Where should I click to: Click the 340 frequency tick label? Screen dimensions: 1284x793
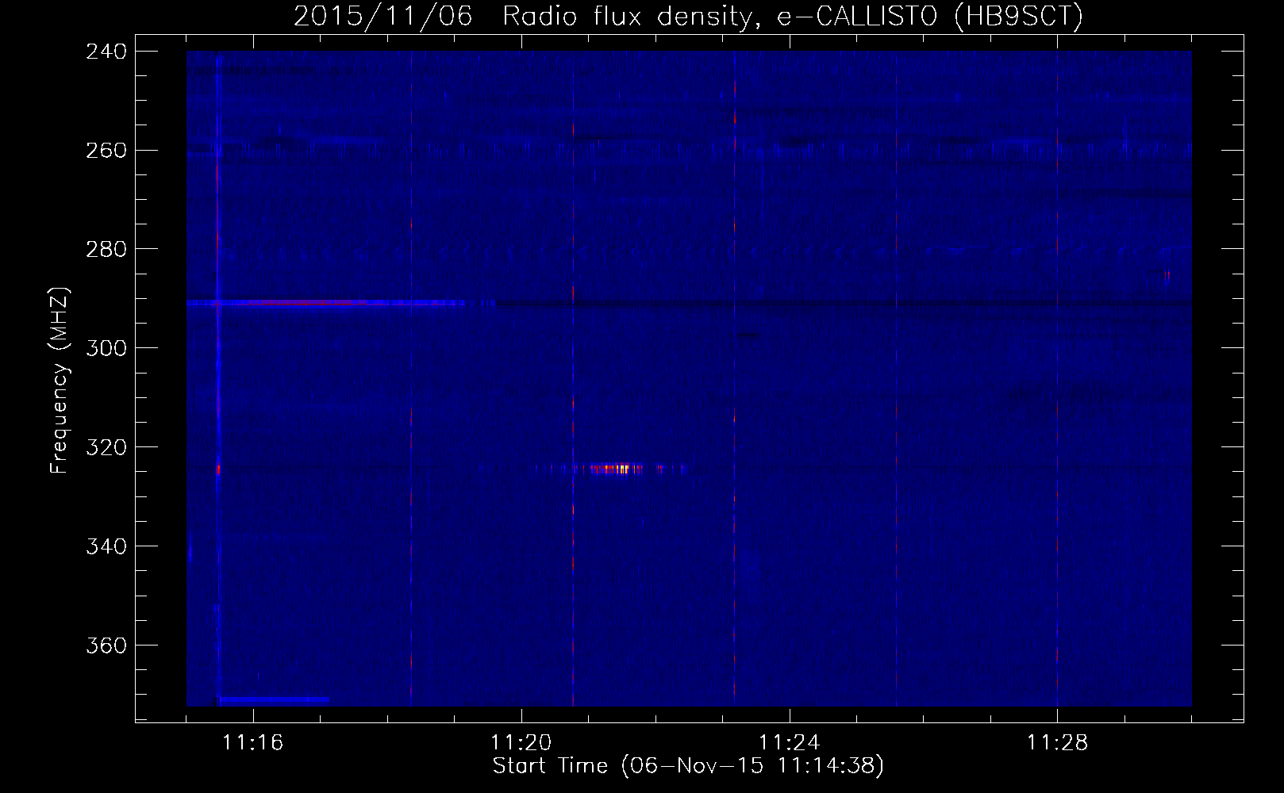pyautogui.click(x=106, y=546)
